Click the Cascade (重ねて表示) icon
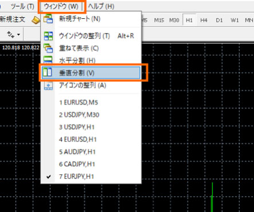The height and width of the screenshot is (212, 254). [x=48, y=48]
